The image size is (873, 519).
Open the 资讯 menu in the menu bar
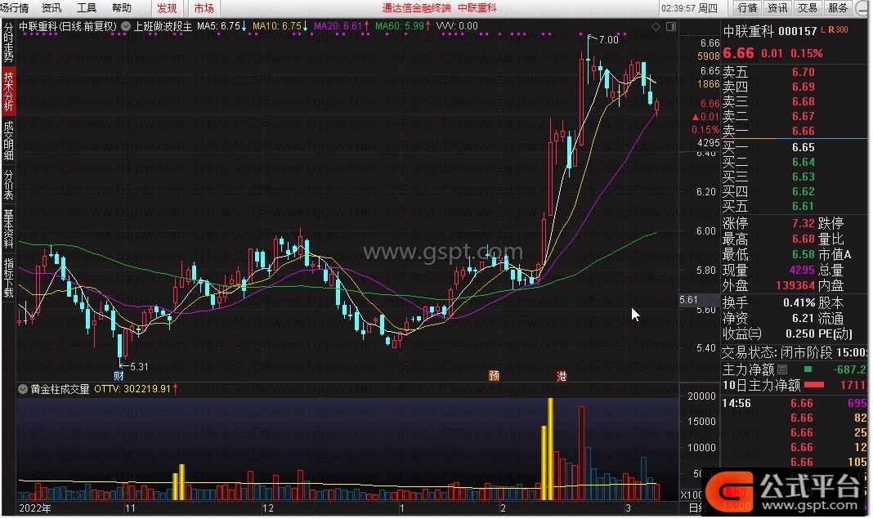click(51, 8)
